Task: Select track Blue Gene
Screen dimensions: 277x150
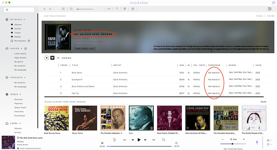Action: [x=77, y=73]
